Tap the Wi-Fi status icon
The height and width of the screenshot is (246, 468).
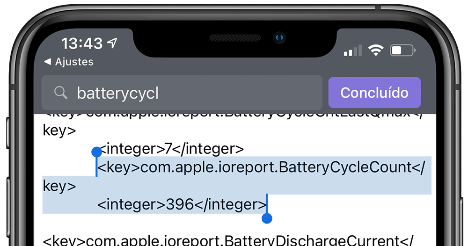pyautogui.click(x=375, y=51)
